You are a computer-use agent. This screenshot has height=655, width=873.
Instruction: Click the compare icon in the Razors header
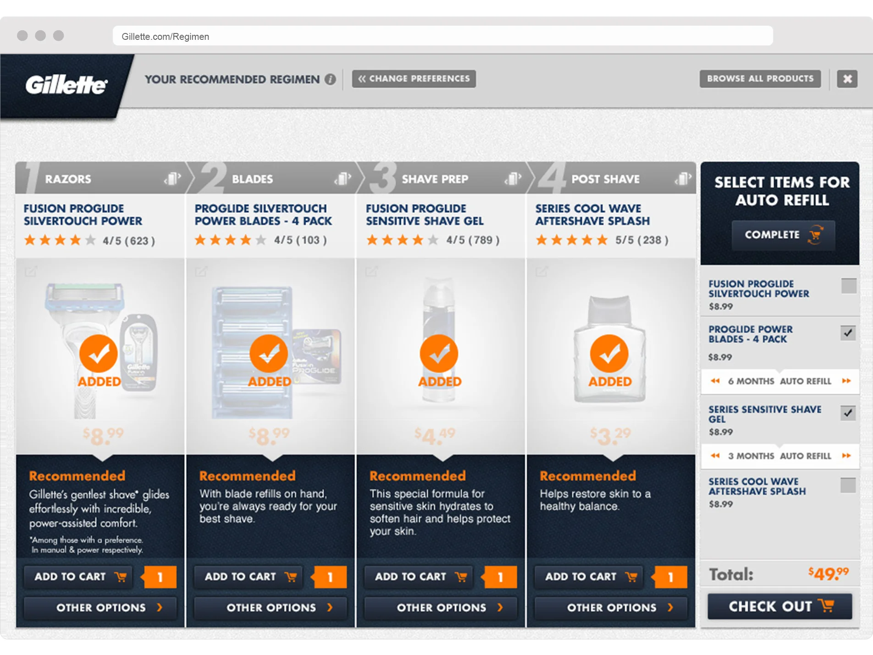click(172, 179)
